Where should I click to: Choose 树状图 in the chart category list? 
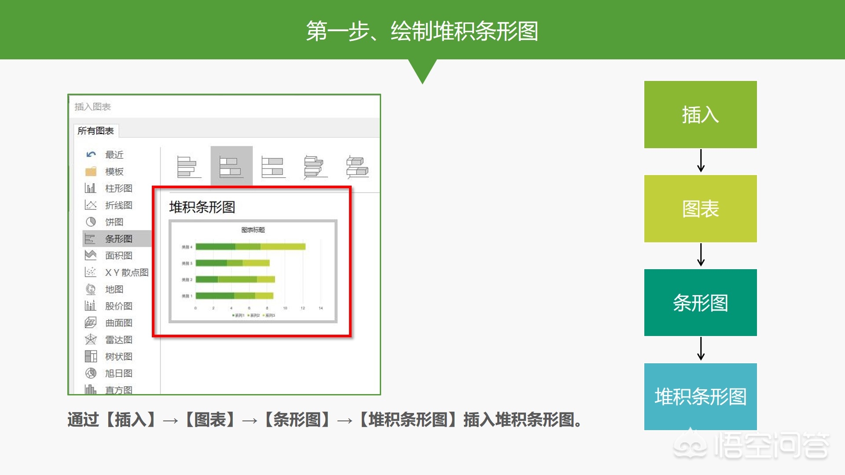(119, 356)
